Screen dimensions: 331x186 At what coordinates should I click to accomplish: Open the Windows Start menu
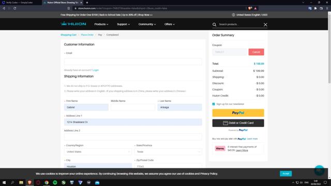click(4, 182)
